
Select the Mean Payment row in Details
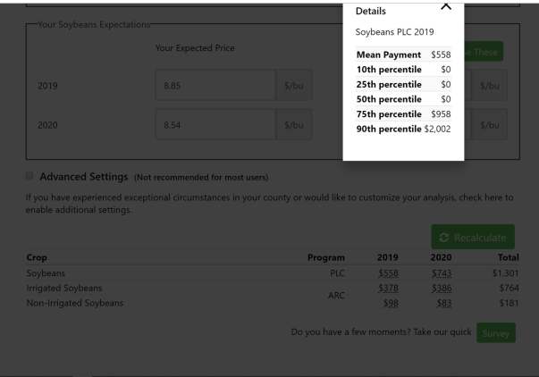click(x=403, y=55)
